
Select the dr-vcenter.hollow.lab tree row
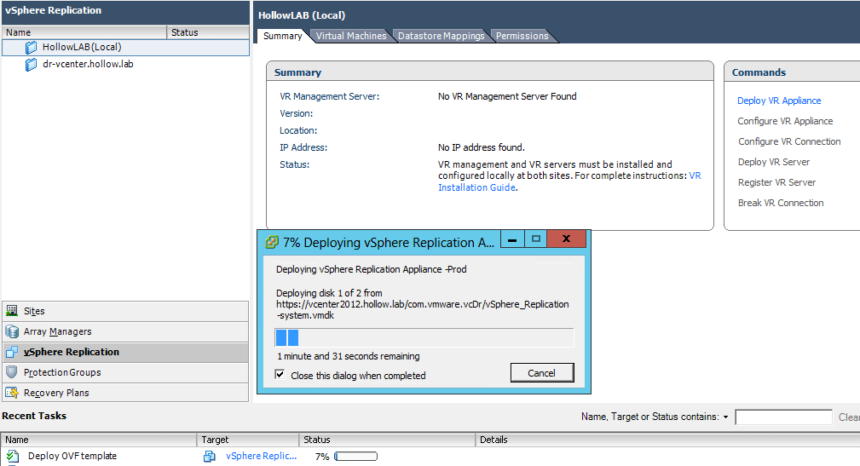125,64
